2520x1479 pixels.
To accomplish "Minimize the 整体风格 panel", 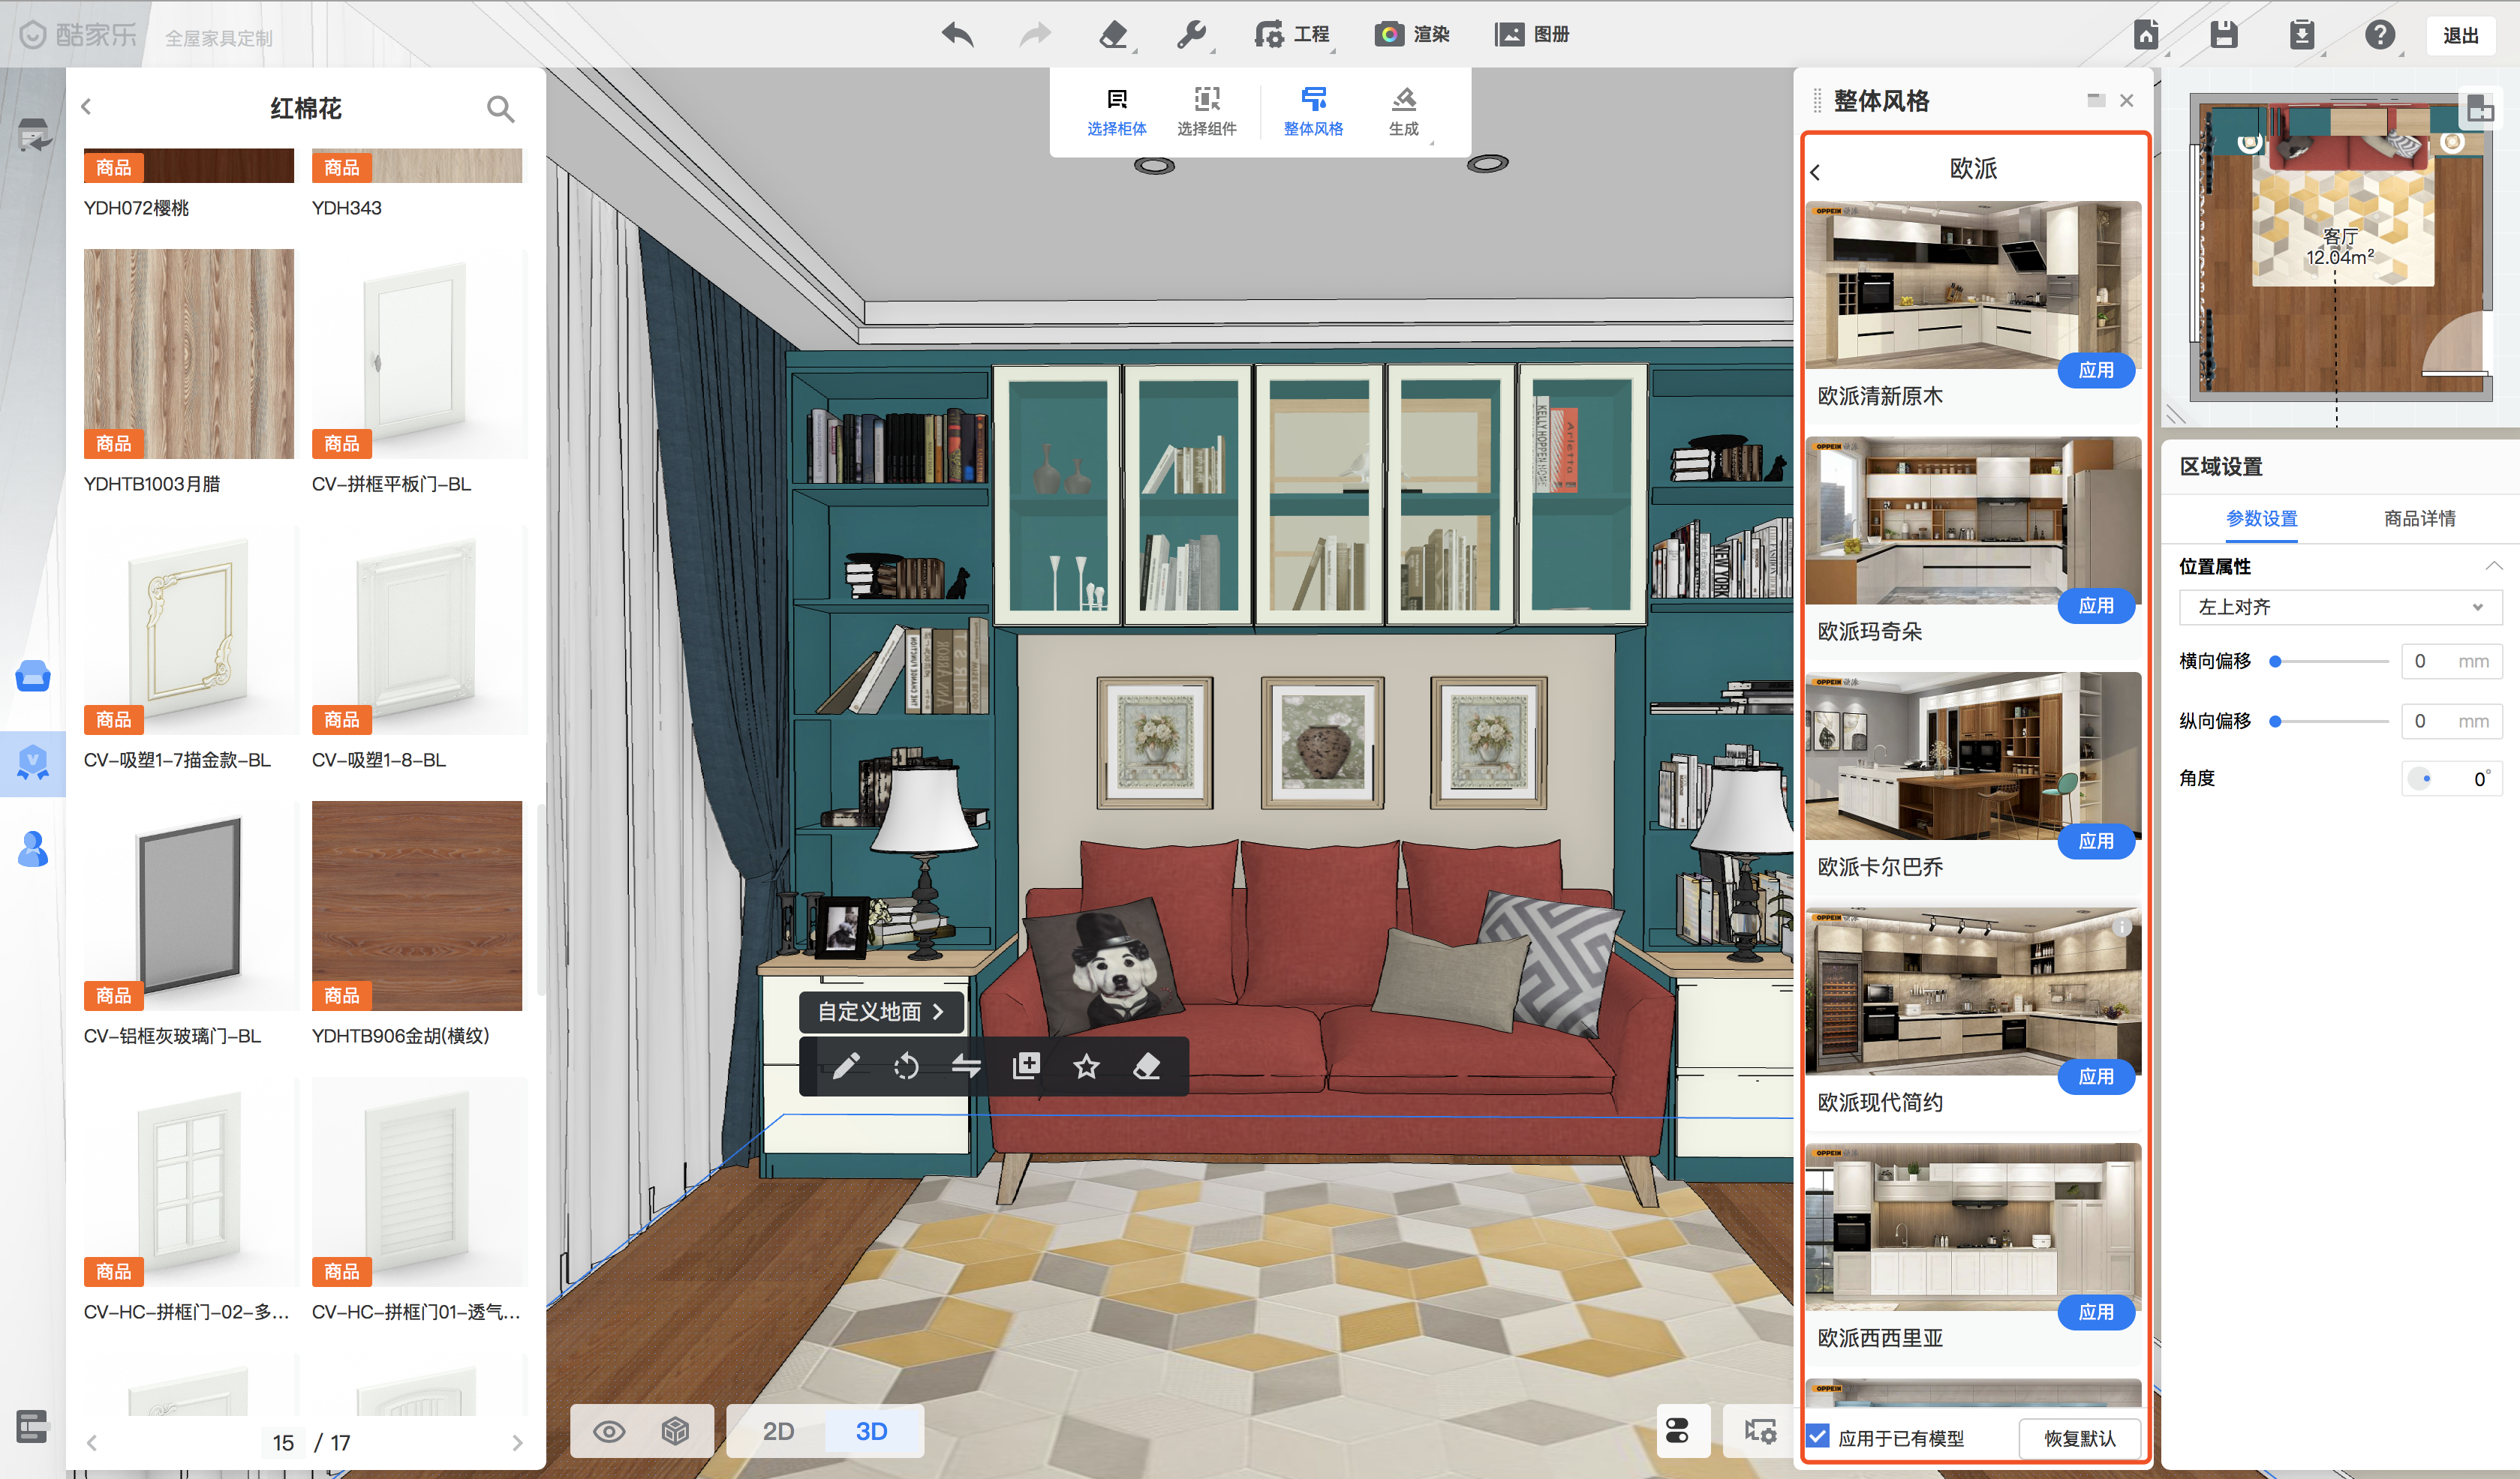I will click(2096, 100).
